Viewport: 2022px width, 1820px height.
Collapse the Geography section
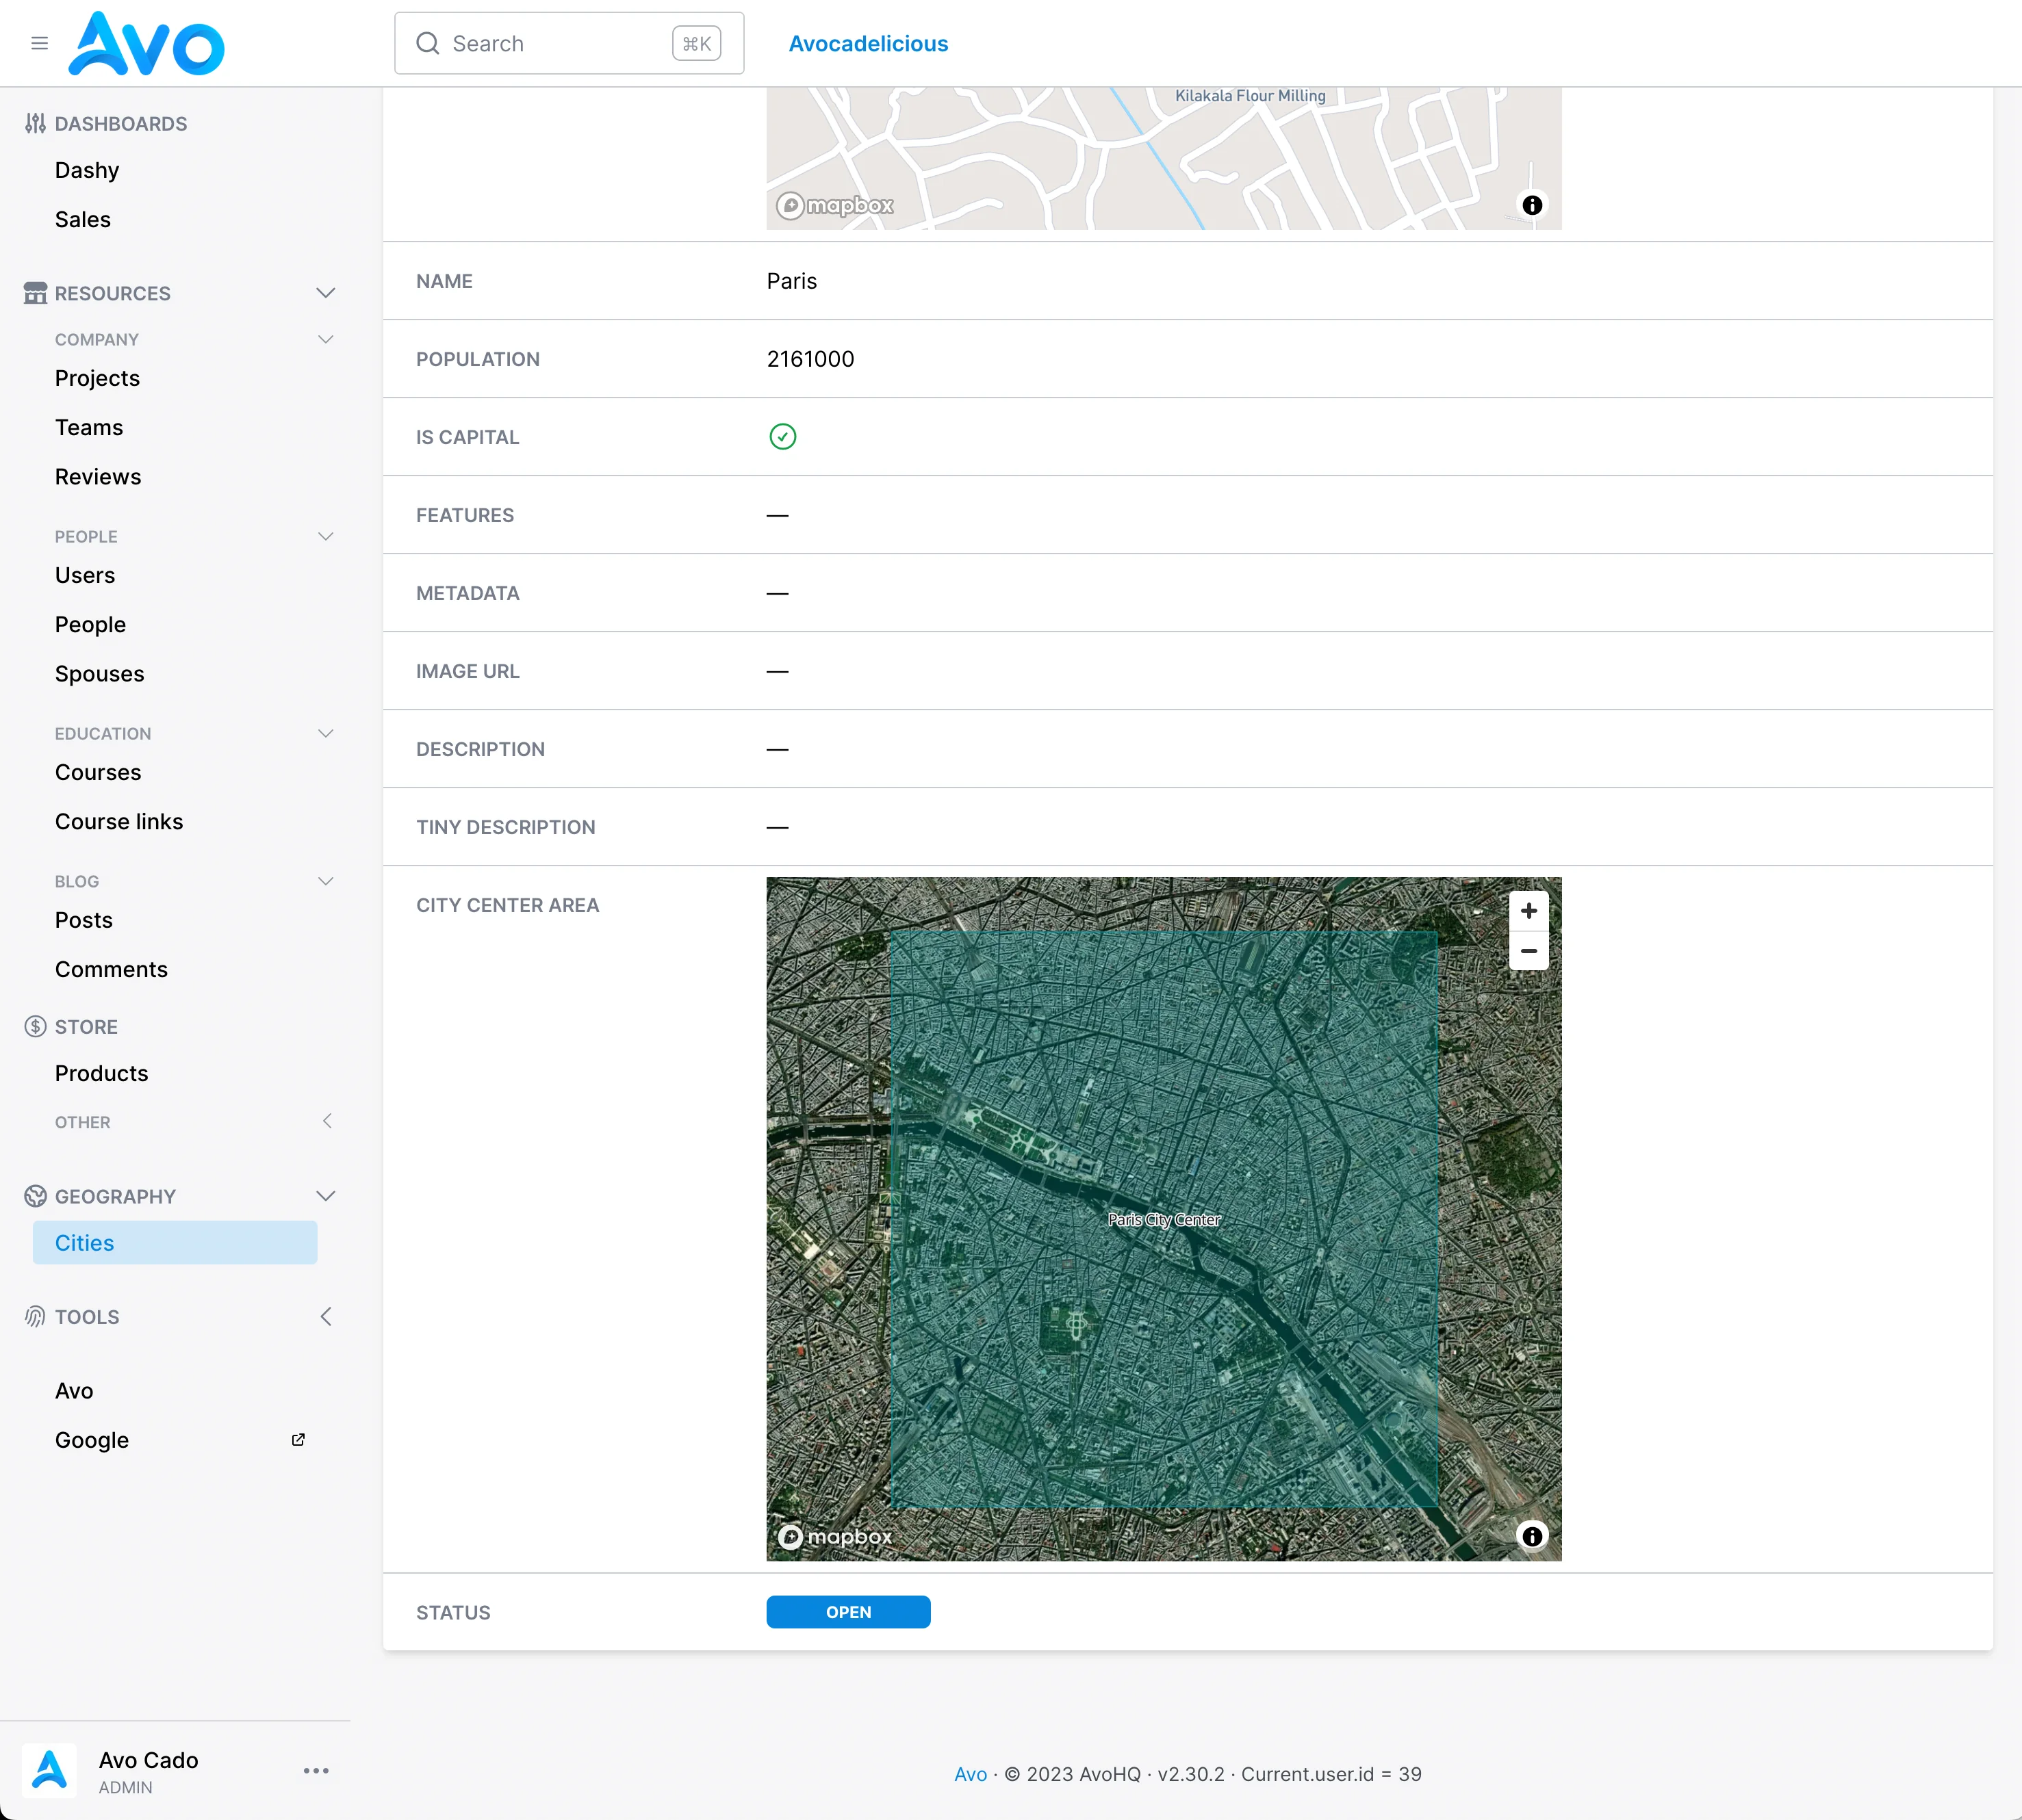pos(325,1196)
